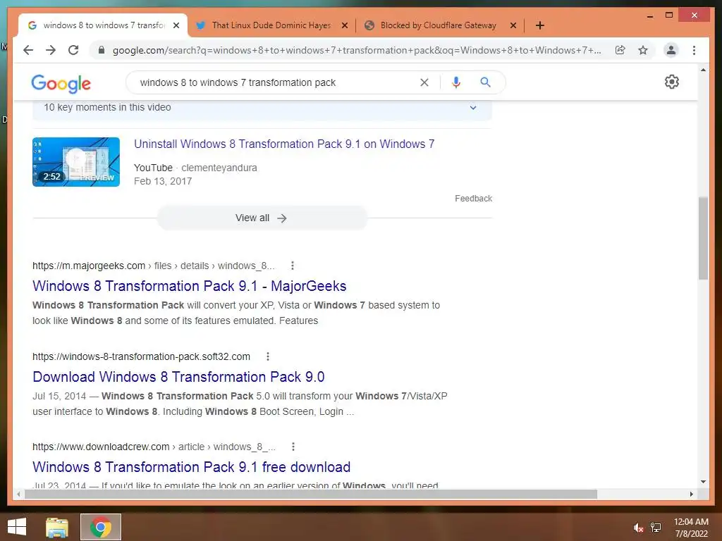Go forward to the next page
Viewport: 722px width, 541px height.
[51, 50]
